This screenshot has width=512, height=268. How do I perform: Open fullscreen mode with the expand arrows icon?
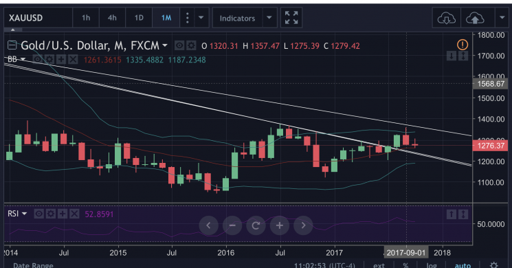pos(291,18)
